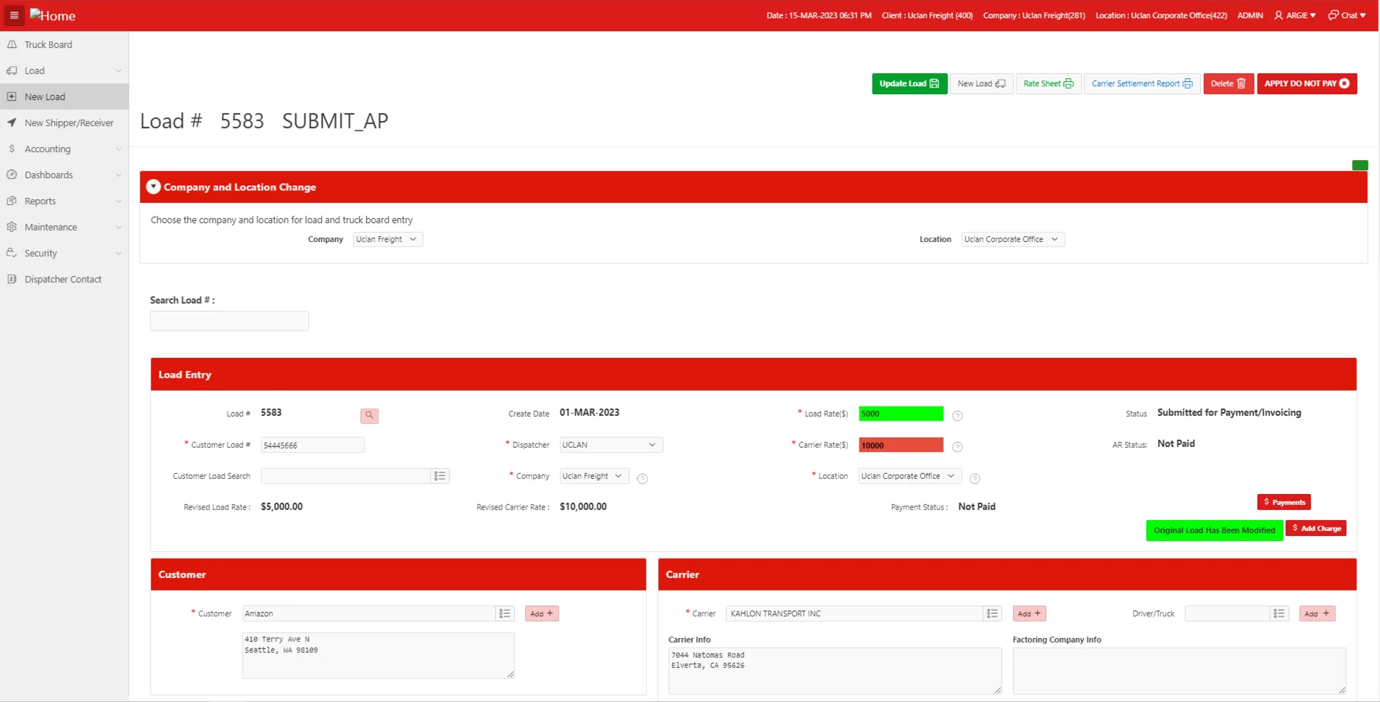The image size is (1380, 702).
Task: Click the Search Load # input field
Action: (x=229, y=321)
